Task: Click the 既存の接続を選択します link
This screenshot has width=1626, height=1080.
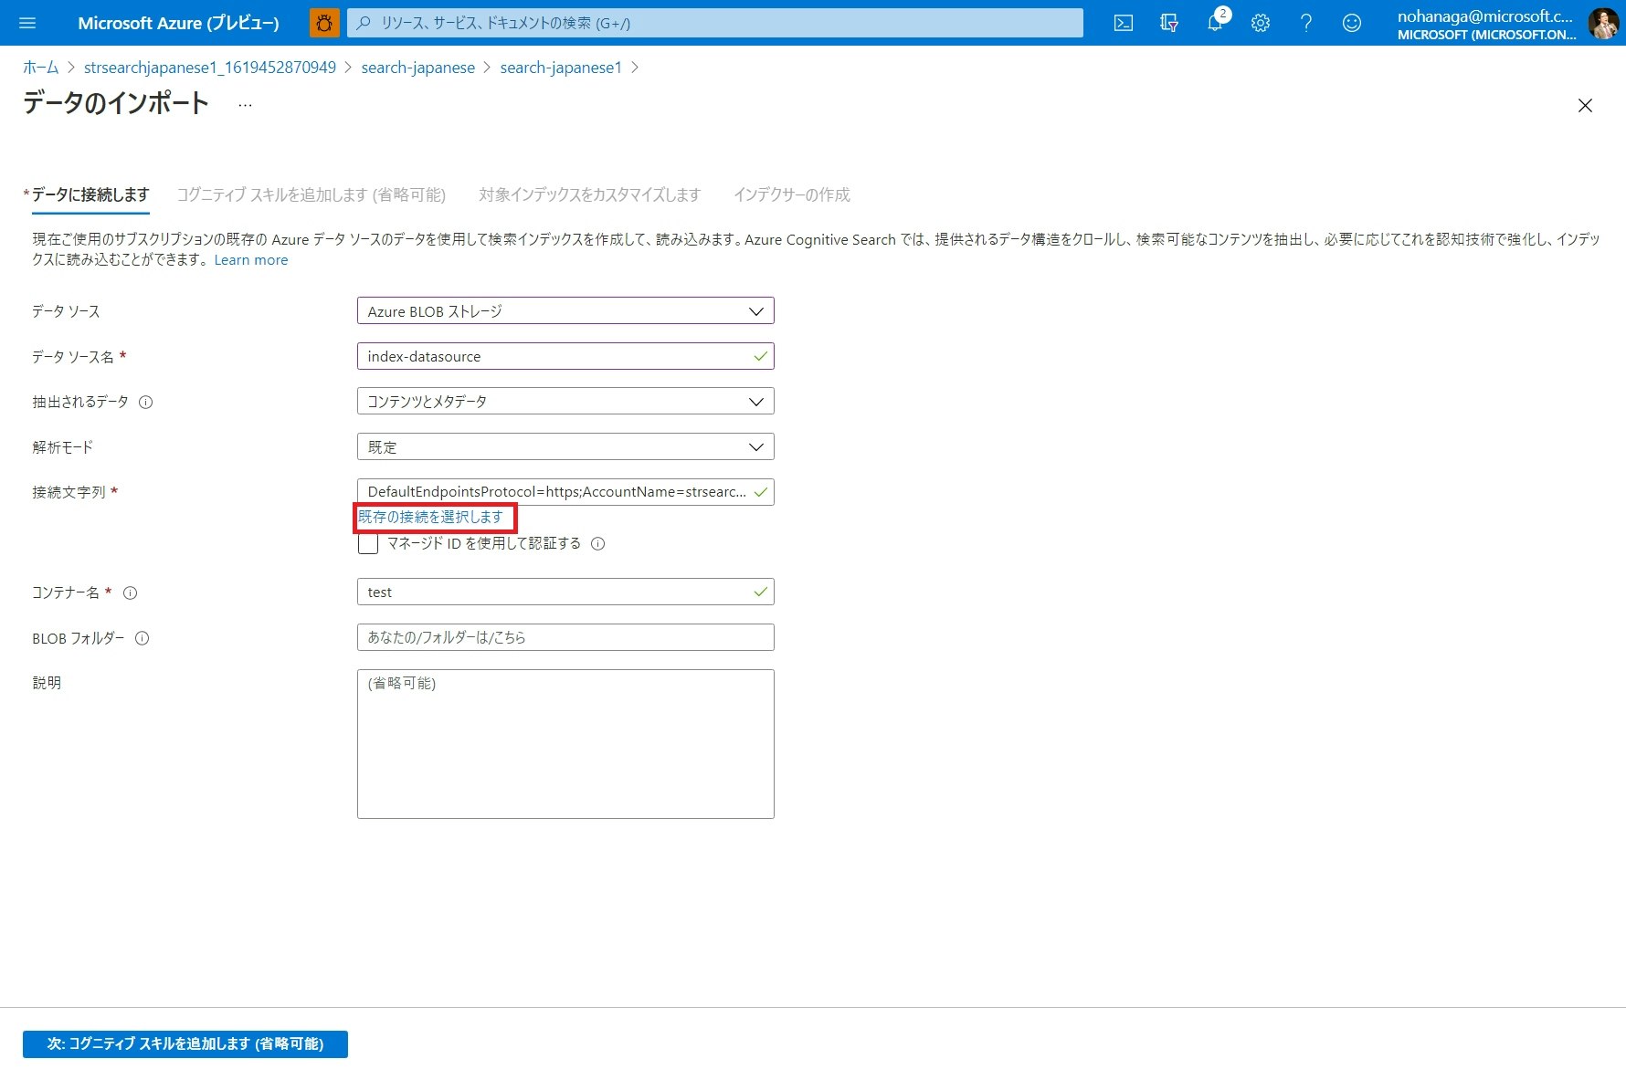Action: (x=430, y=517)
